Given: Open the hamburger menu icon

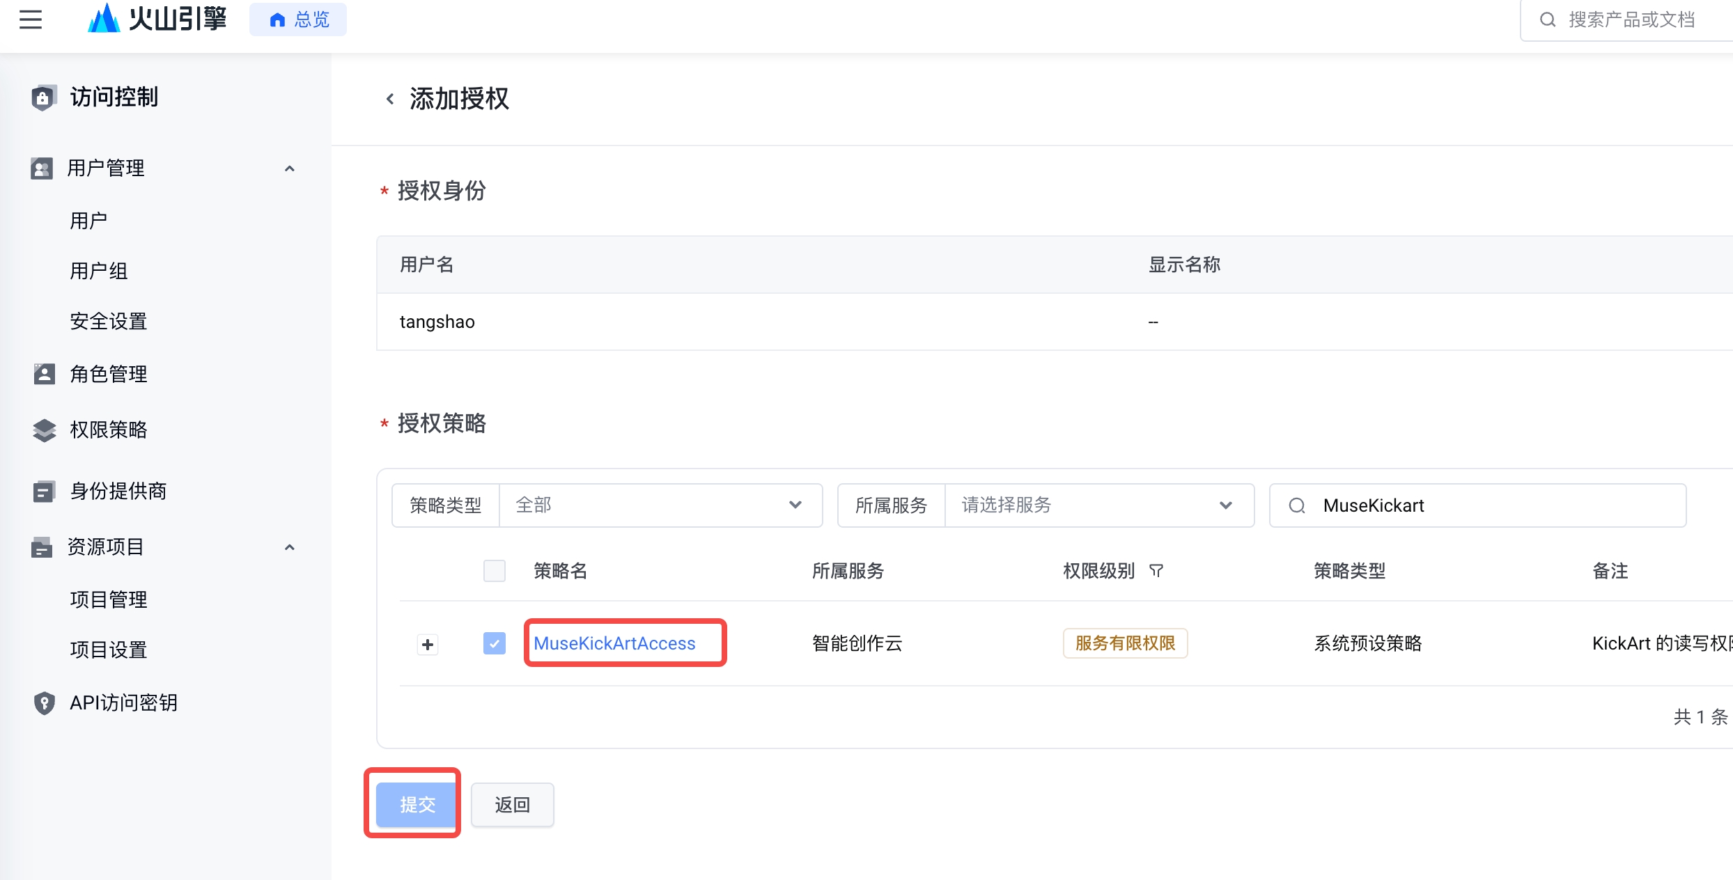Looking at the screenshot, I should coord(31,19).
